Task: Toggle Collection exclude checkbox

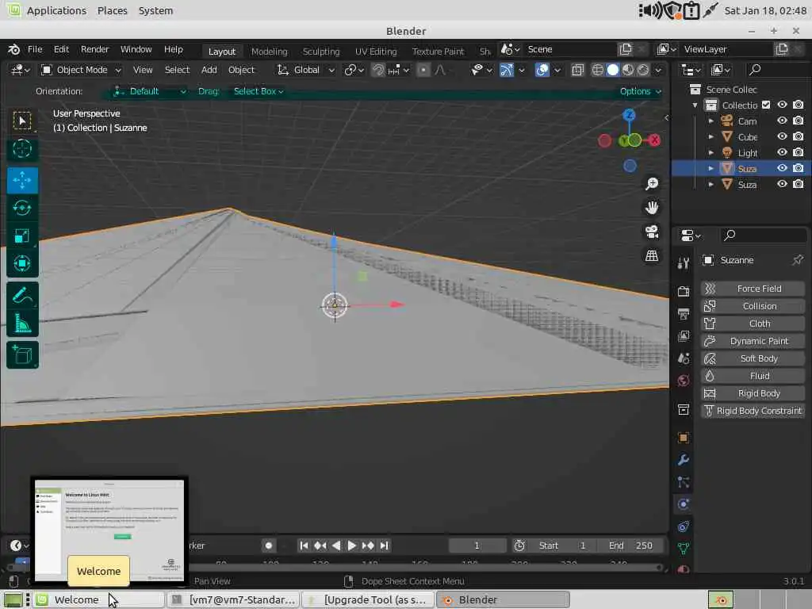Action: pyautogui.click(x=766, y=105)
